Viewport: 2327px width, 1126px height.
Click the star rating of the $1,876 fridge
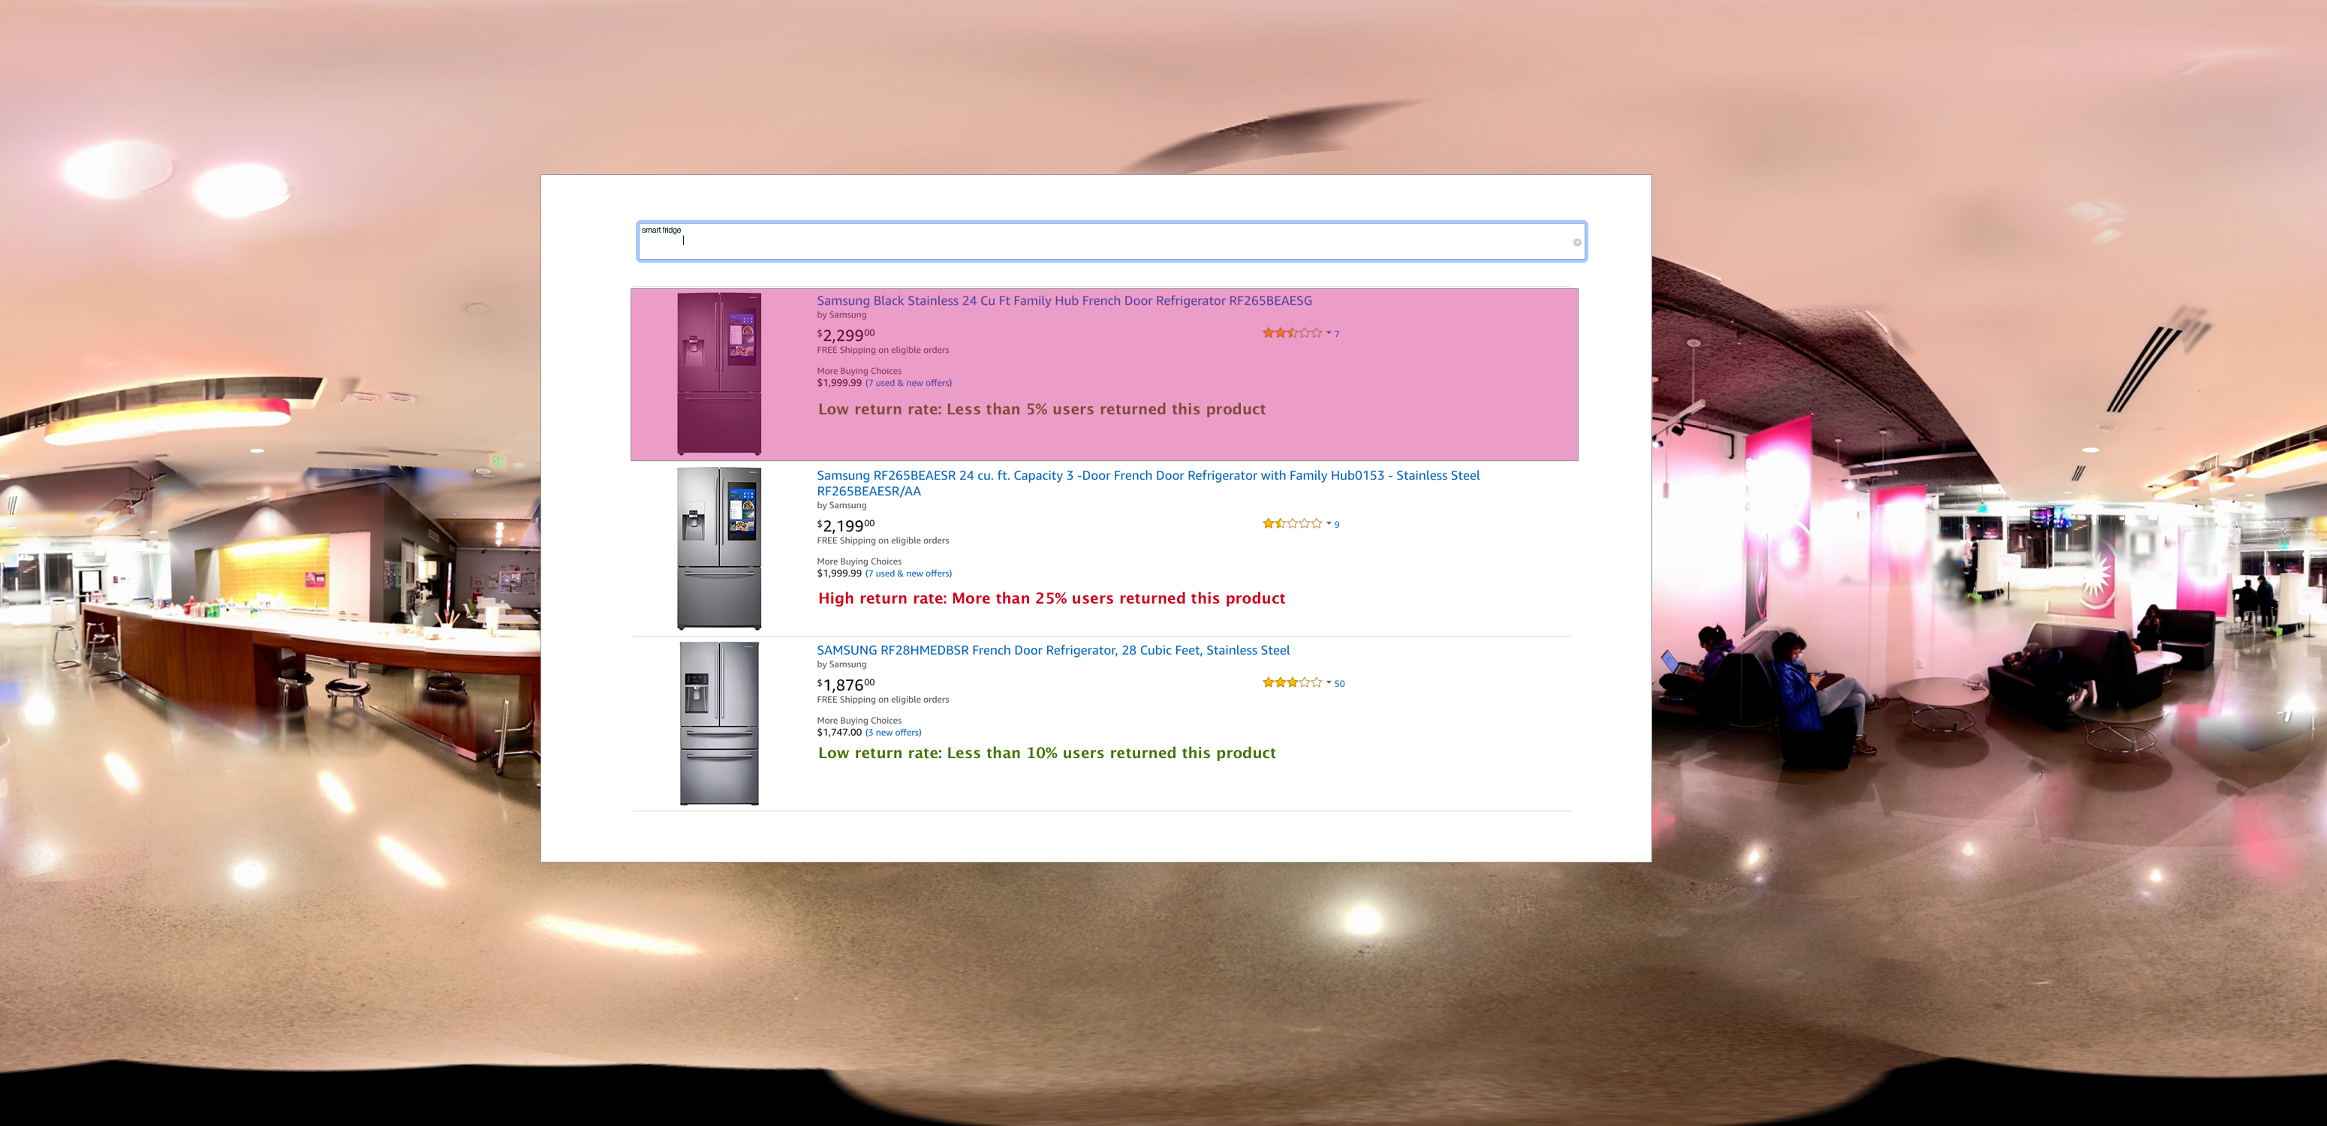click(x=1291, y=683)
